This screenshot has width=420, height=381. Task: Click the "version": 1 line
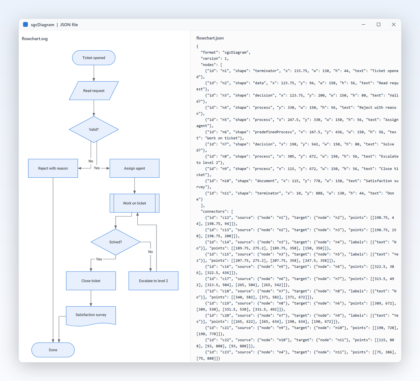pos(215,59)
